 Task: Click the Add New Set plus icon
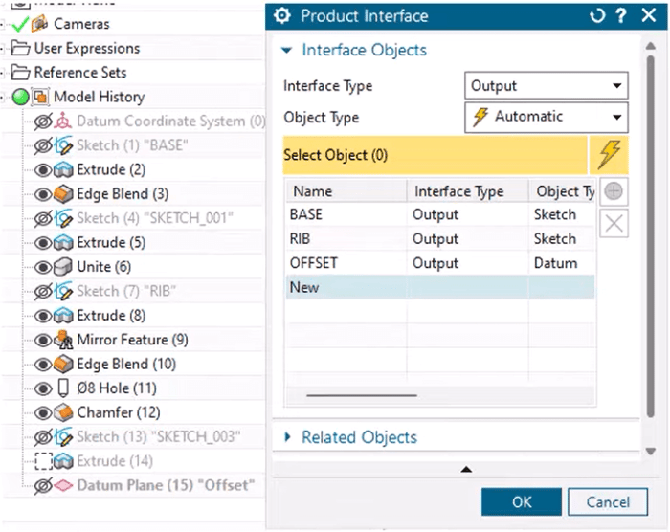point(614,191)
